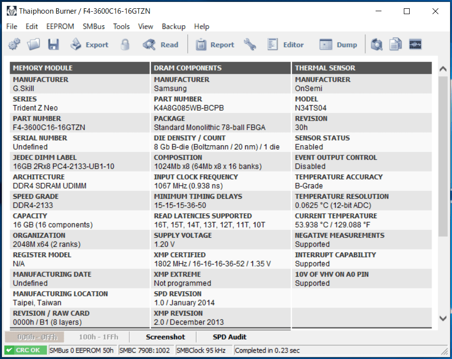Open the Report clipboard view
Viewport: 452px width, 359px height.
[215, 44]
